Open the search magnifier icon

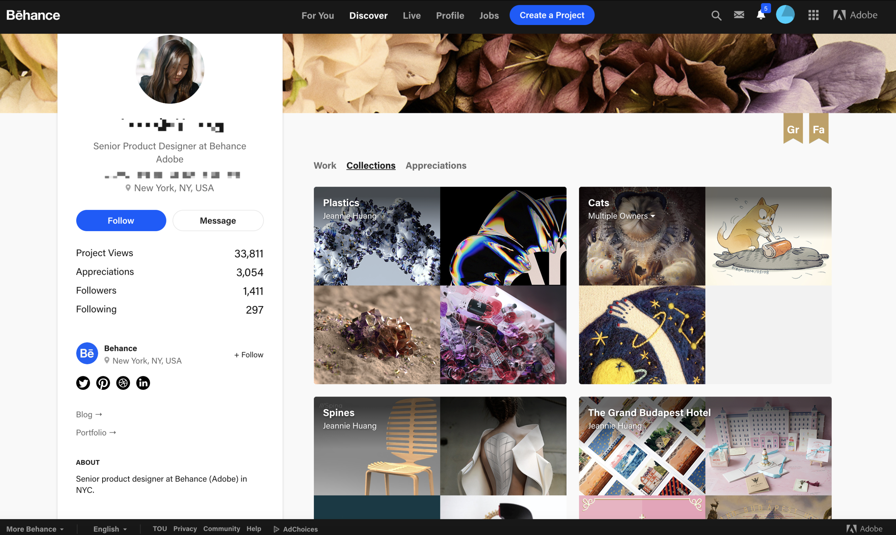click(716, 15)
